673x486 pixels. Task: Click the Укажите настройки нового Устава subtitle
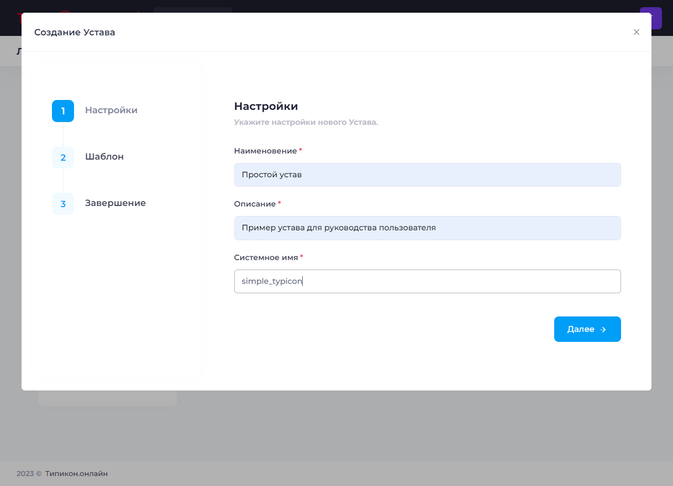point(306,122)
